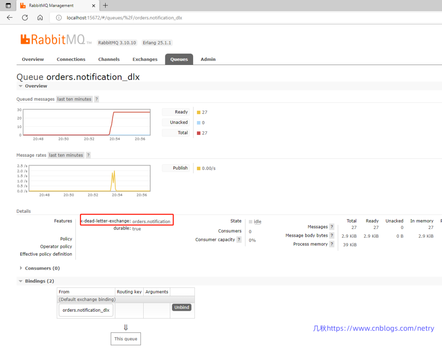
Task: Click the help icon beside Message rates
Action: click(88, 155)
